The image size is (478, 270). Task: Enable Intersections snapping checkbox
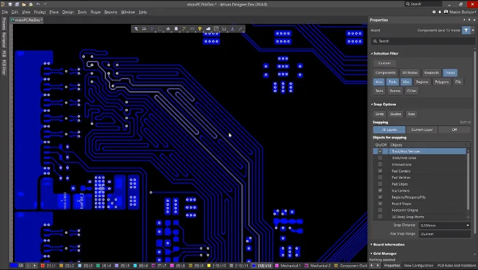click(x=380, y=164)
